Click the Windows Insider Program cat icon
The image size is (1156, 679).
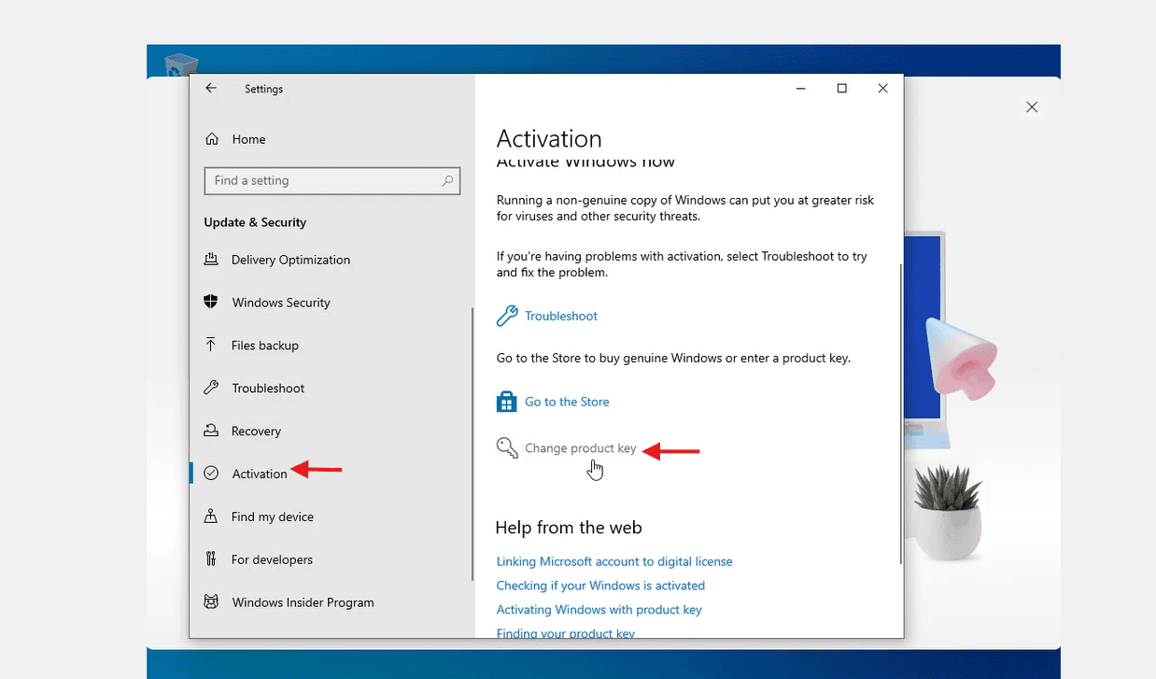[211, 602]
